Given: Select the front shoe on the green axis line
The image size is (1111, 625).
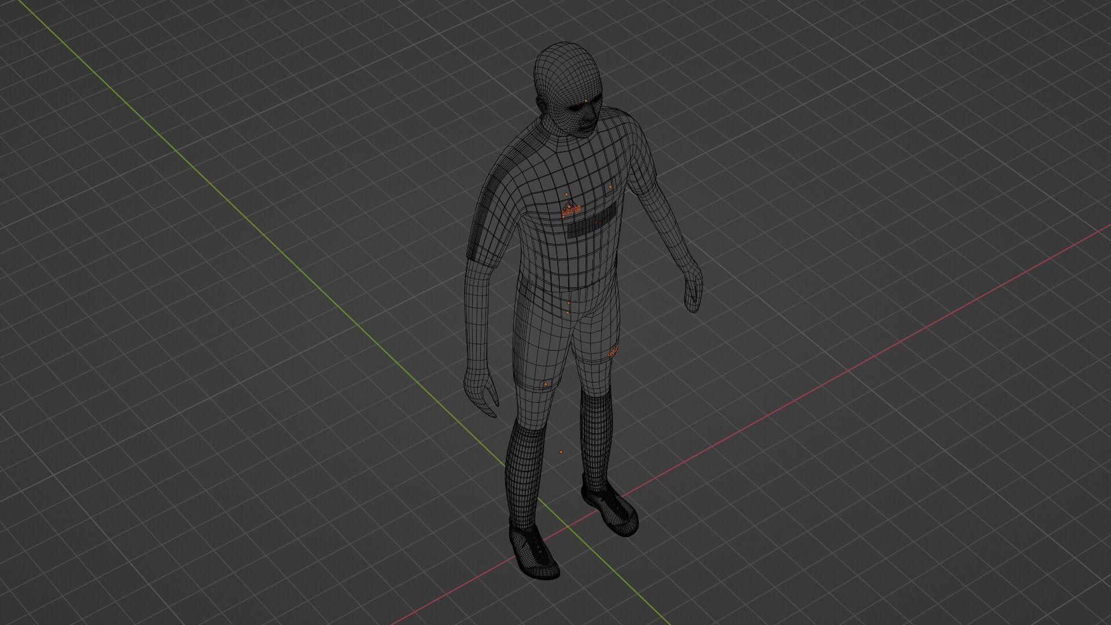Looking at the screenshot, I should pos(534,552).
